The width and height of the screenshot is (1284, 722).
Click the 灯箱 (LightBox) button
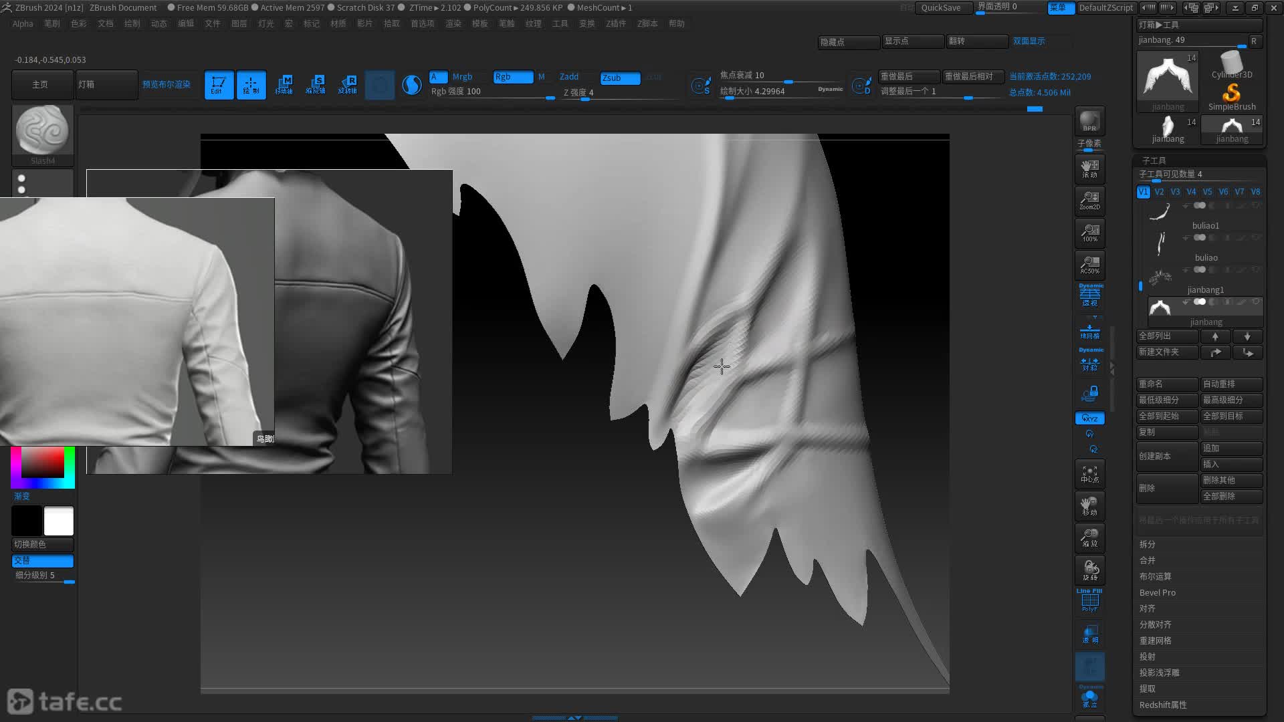click(x=106, y=85)
